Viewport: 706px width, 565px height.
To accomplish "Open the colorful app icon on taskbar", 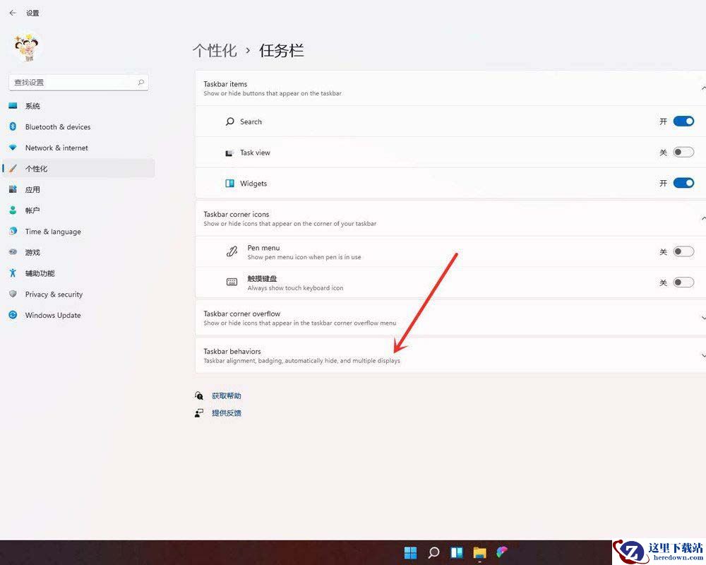I will click(502, 552).
